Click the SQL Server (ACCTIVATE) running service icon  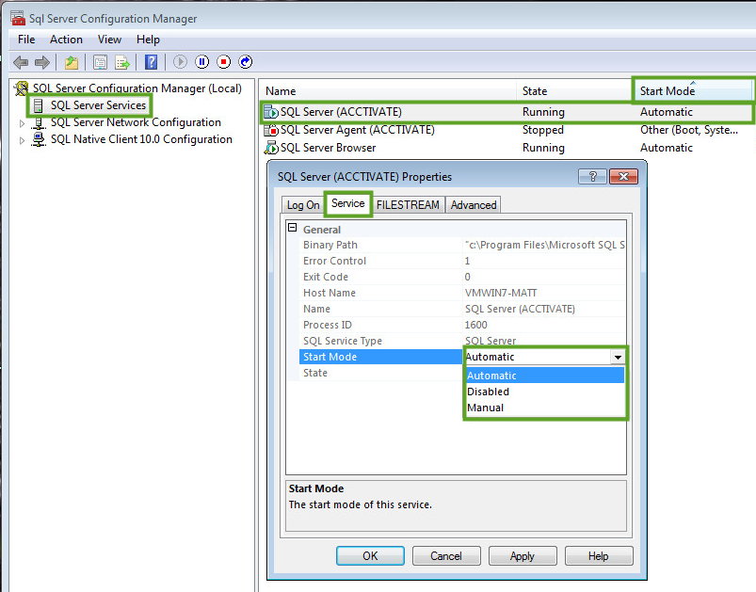click(x=271, y=112)
